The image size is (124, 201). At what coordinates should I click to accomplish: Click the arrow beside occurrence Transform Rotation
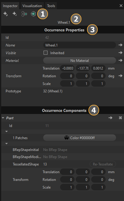[120, 76]
